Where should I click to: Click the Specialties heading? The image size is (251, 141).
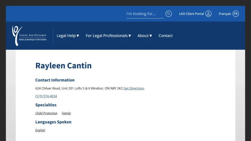tap(46, 105)
